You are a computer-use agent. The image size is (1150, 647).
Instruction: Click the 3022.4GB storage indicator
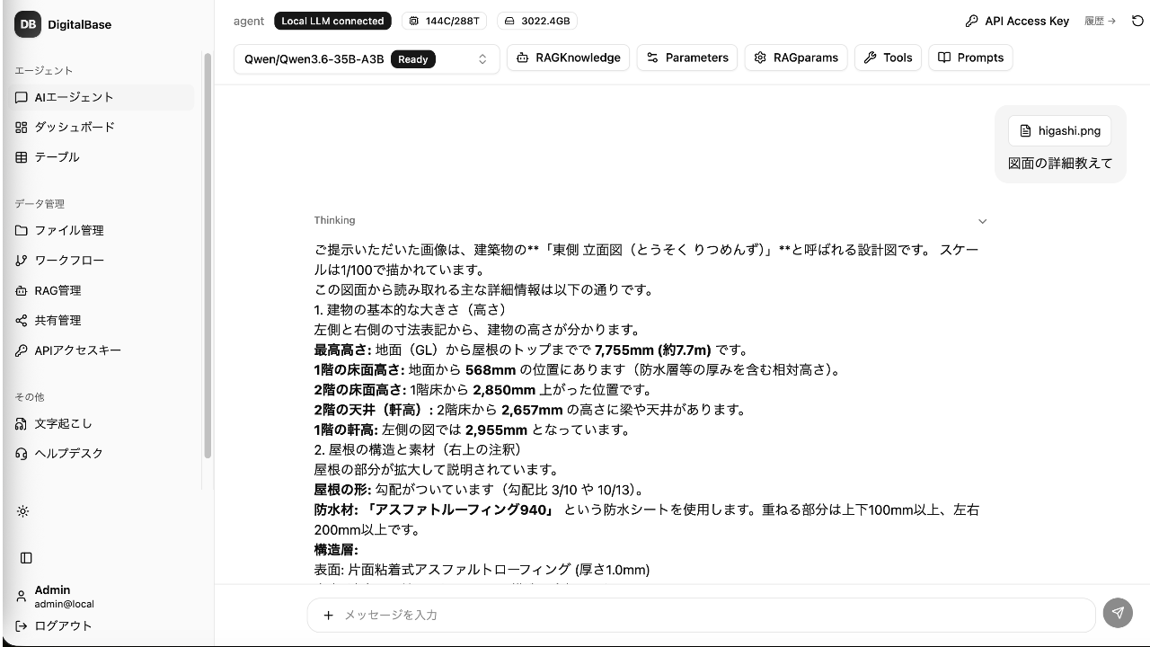pyautogui.click(x=537, y=21)
